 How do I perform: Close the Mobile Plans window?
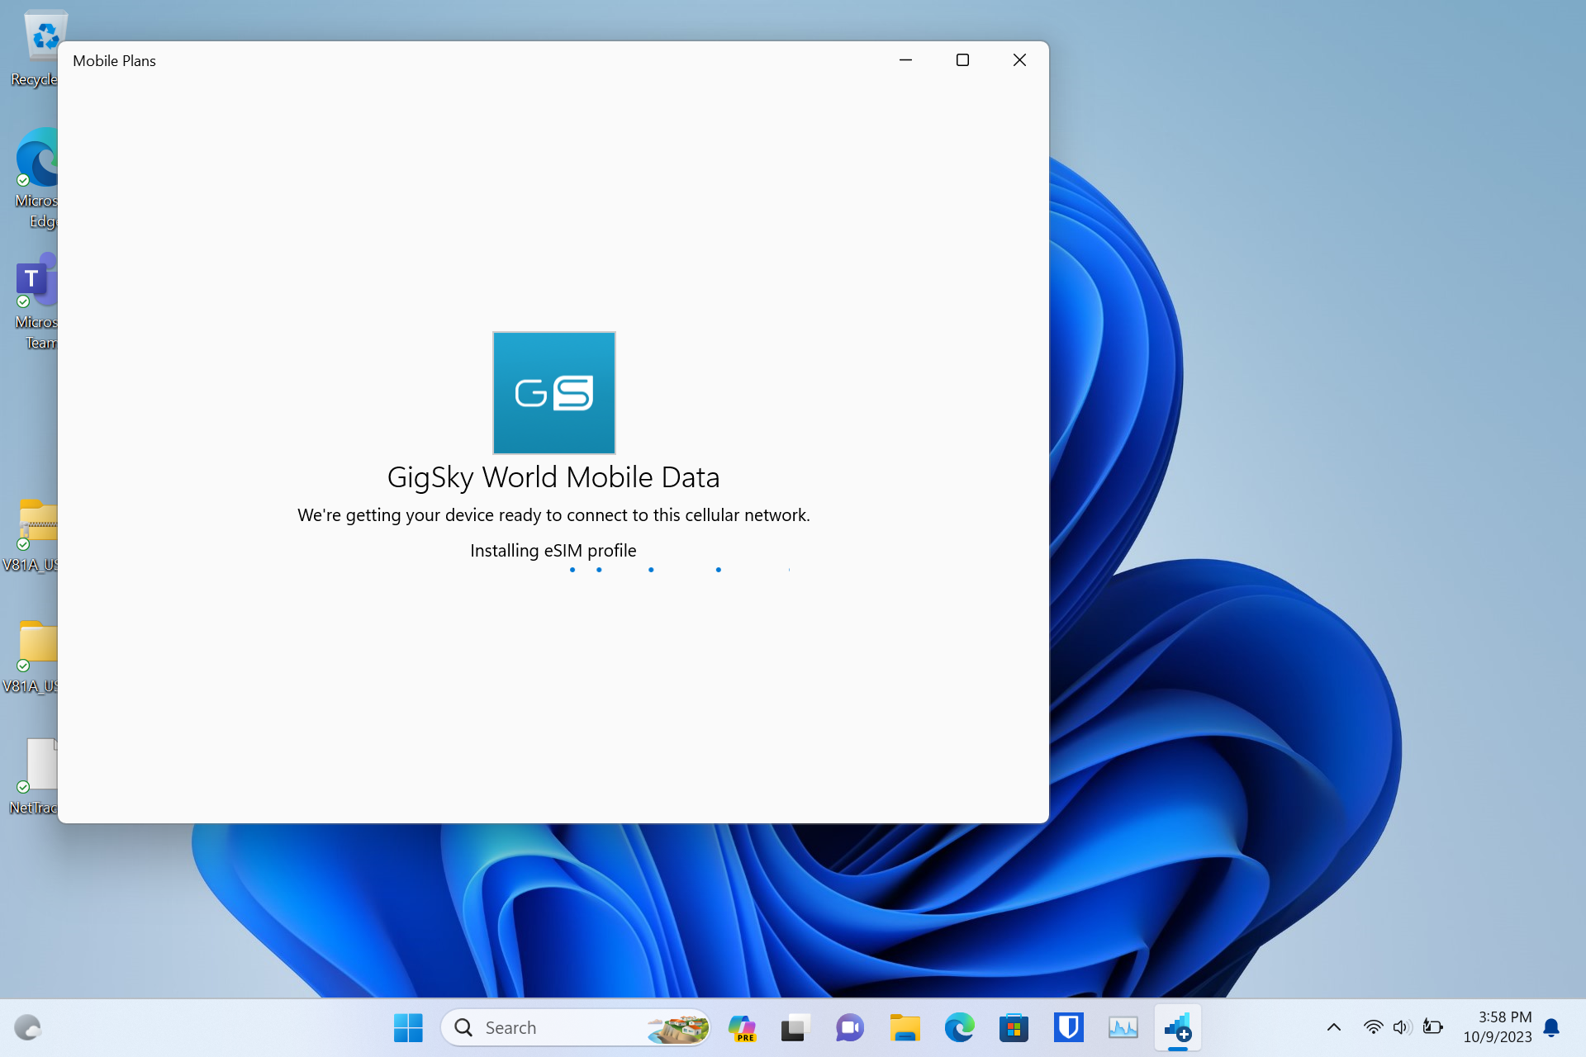click(x=1019, y=60)
